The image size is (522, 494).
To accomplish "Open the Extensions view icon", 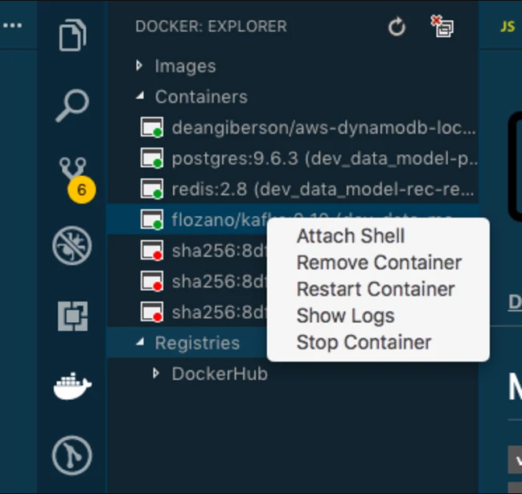I will (x=73, y=316).
